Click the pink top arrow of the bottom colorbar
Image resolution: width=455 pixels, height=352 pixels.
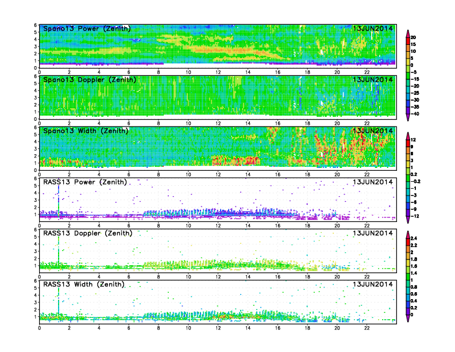pos(408,235)
